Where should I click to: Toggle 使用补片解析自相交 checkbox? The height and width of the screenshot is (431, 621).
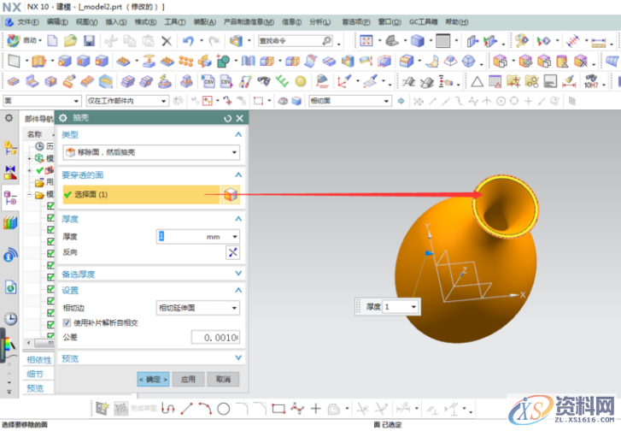[67, 322]
